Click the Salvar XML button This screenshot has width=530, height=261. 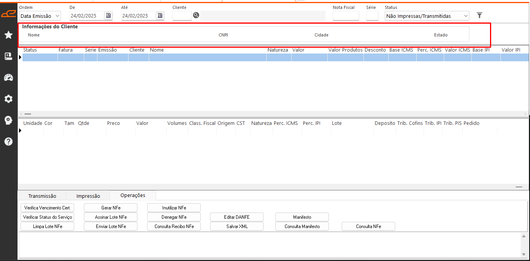[237, 226]
